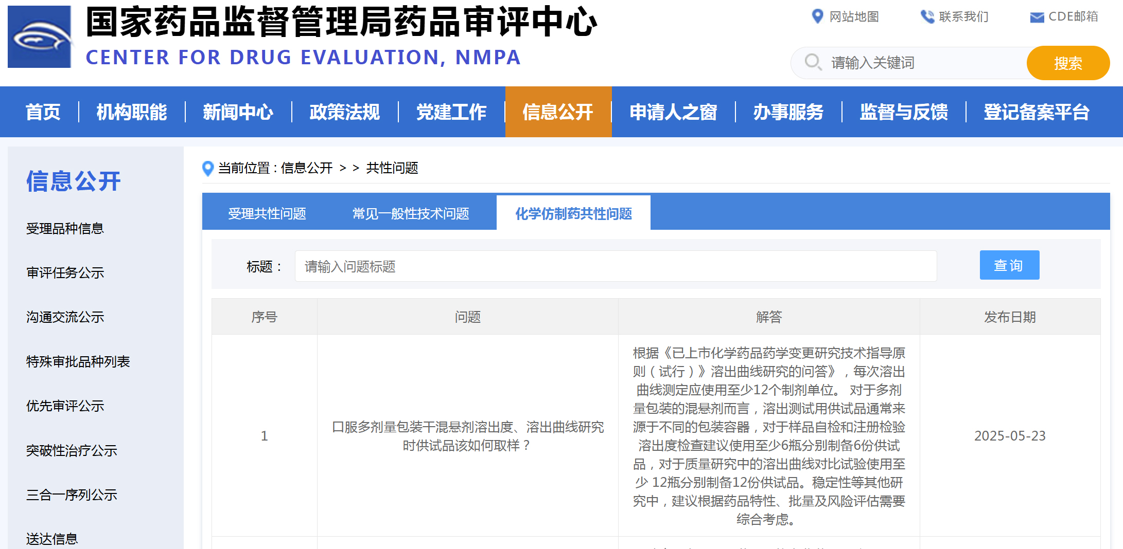Open the 联系我们 link
Screen dimensions: 1123x549
(963, 16)
